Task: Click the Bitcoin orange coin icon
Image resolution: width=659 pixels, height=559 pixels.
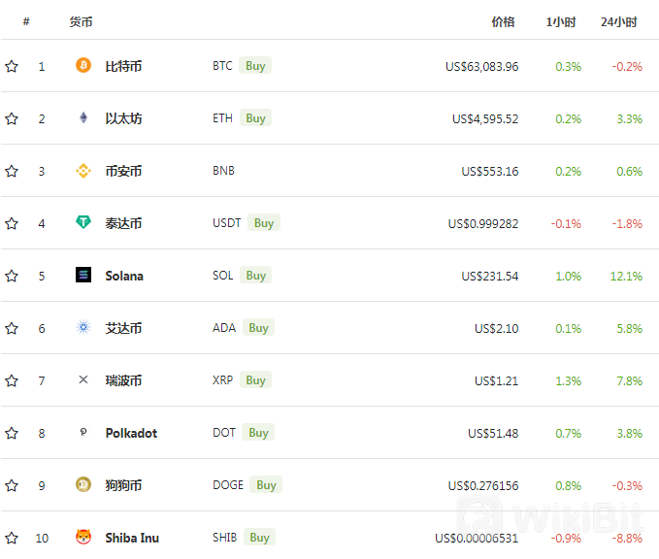Action: [x=83, y=65]
